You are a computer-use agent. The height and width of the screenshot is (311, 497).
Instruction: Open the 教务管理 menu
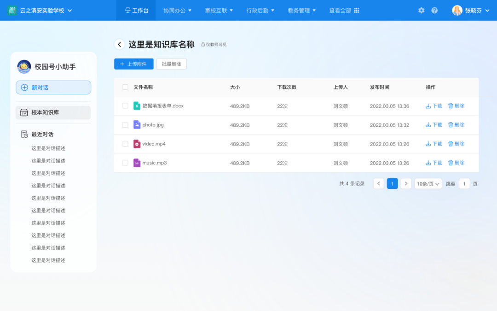coord(301,10)
